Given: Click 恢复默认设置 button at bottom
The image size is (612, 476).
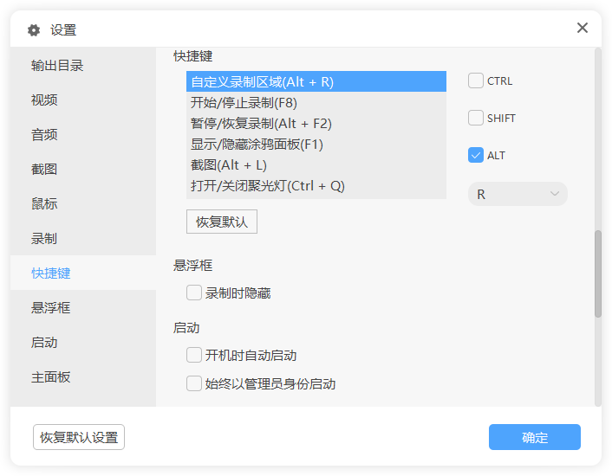Looking at the screenshot, I should point(79,437).
